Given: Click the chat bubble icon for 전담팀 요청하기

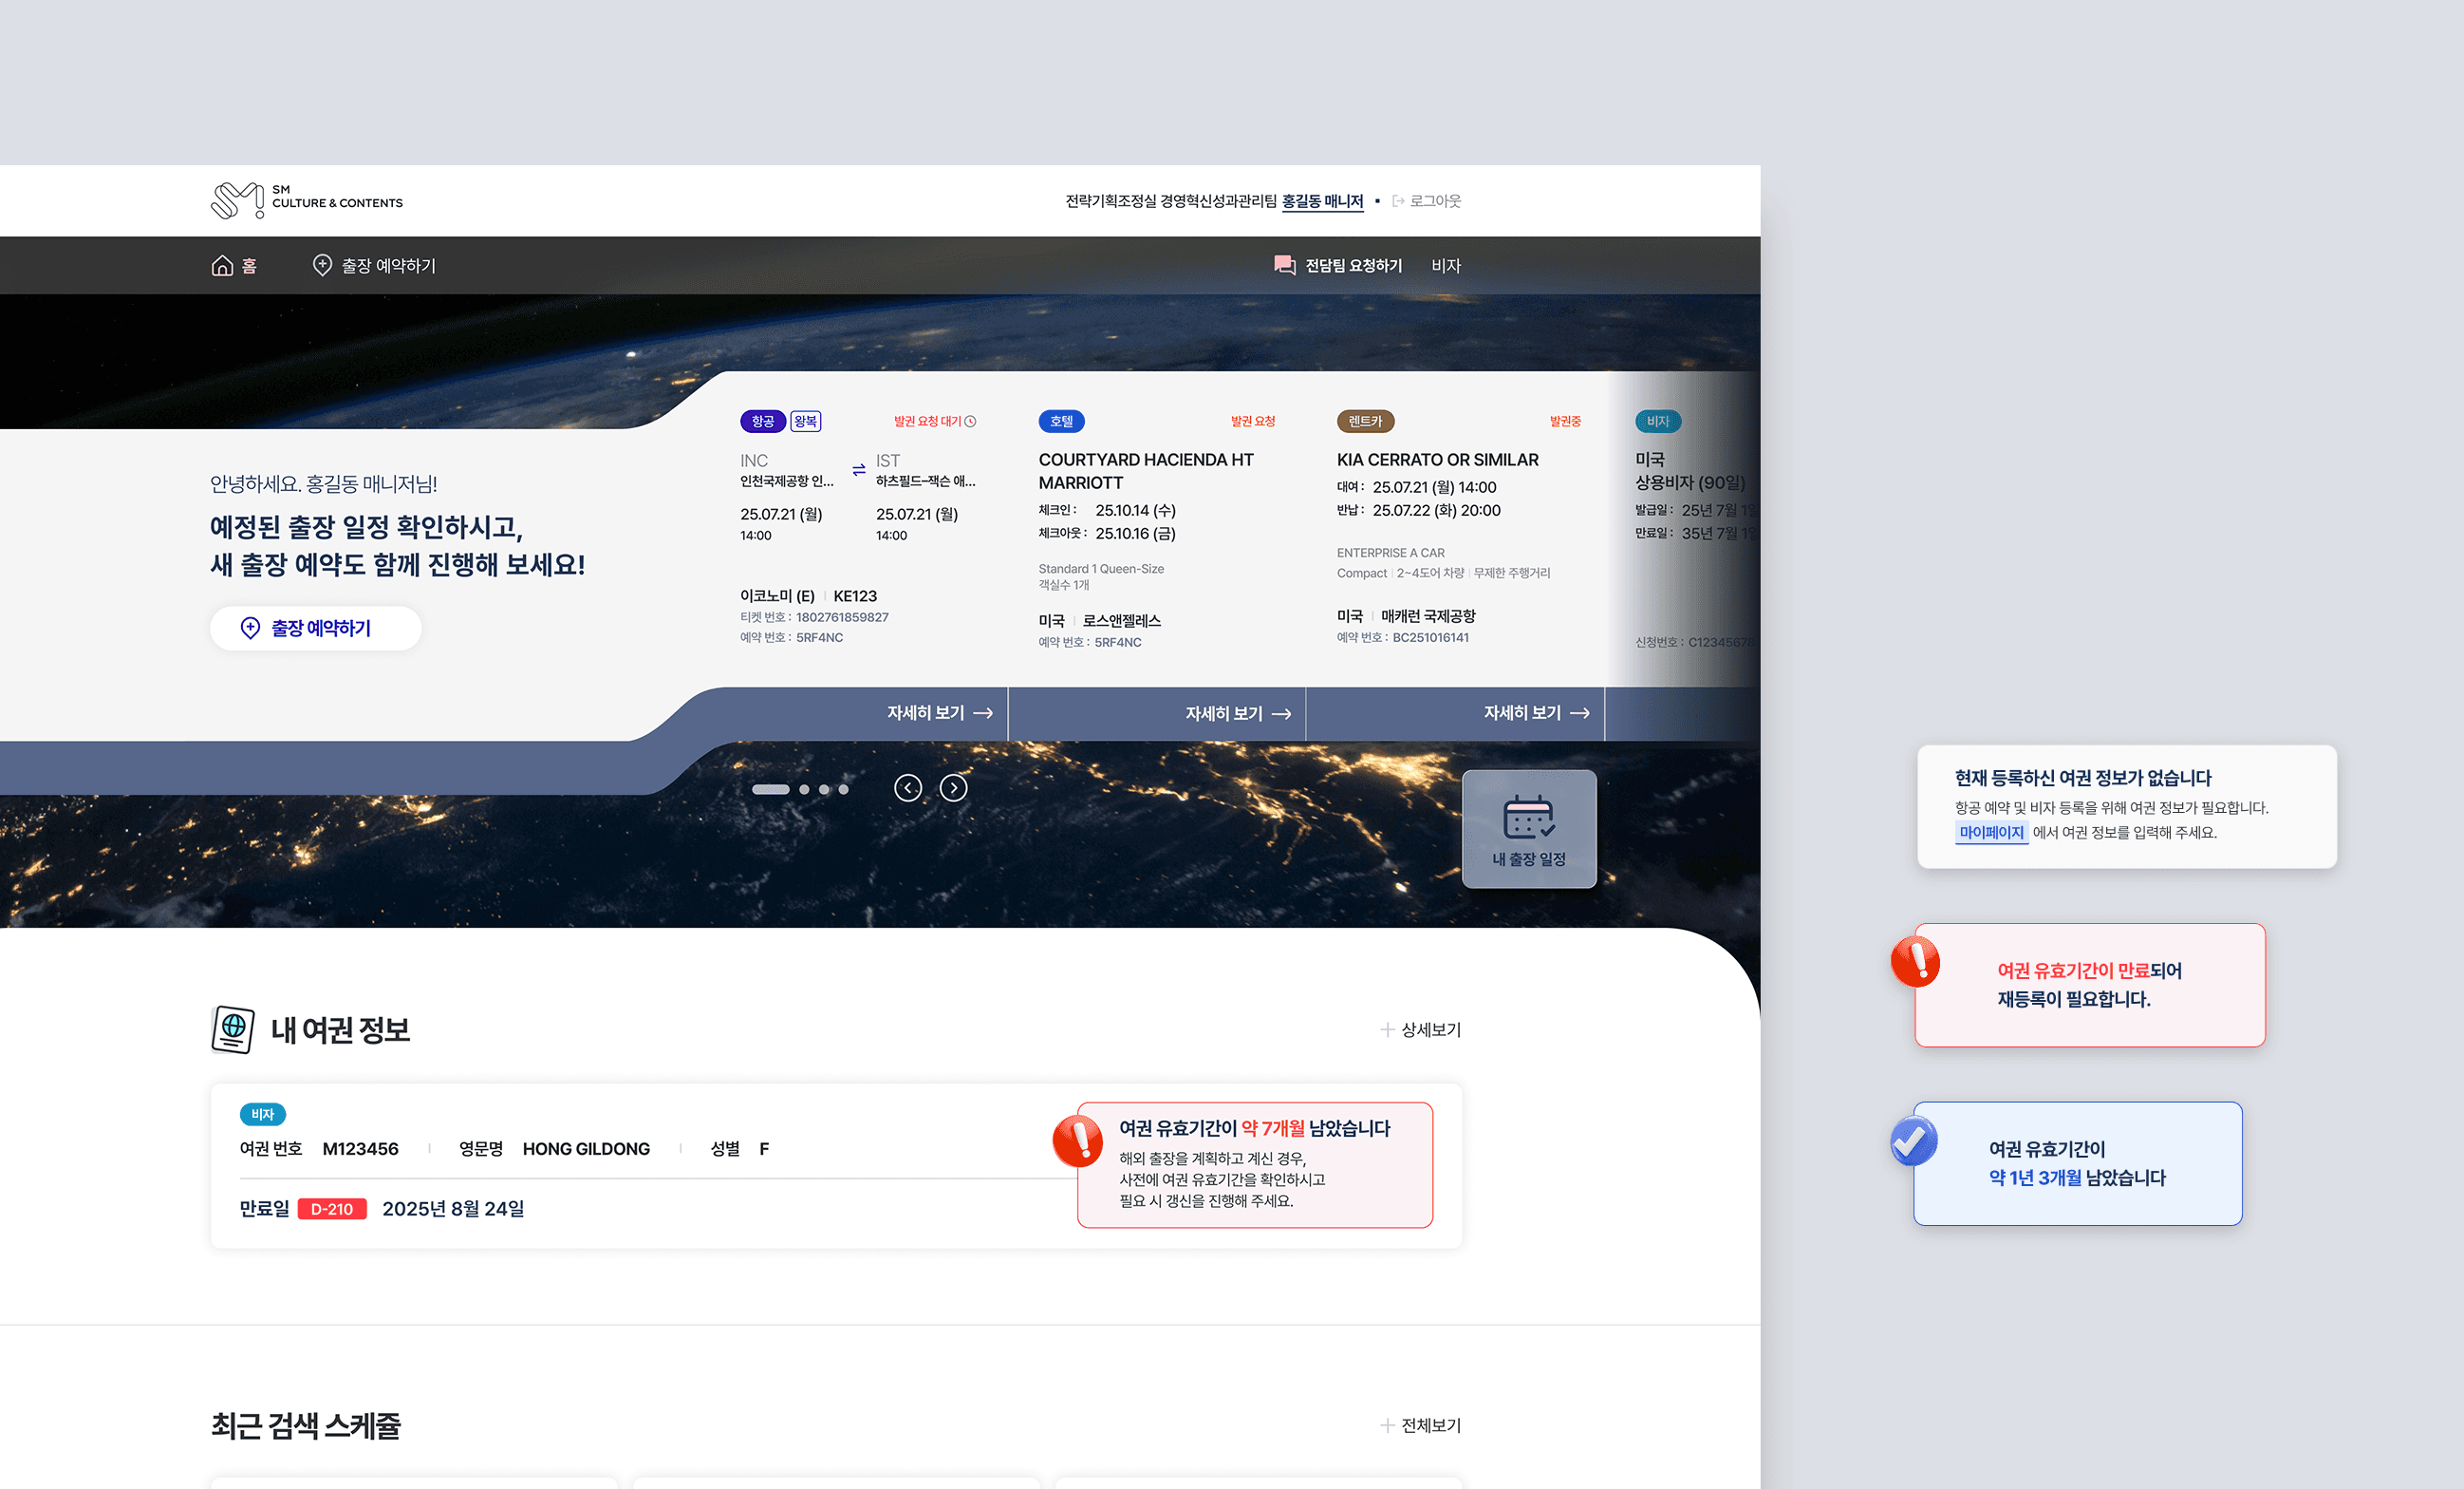Looking at the screenshot, I should (1284, 265).
